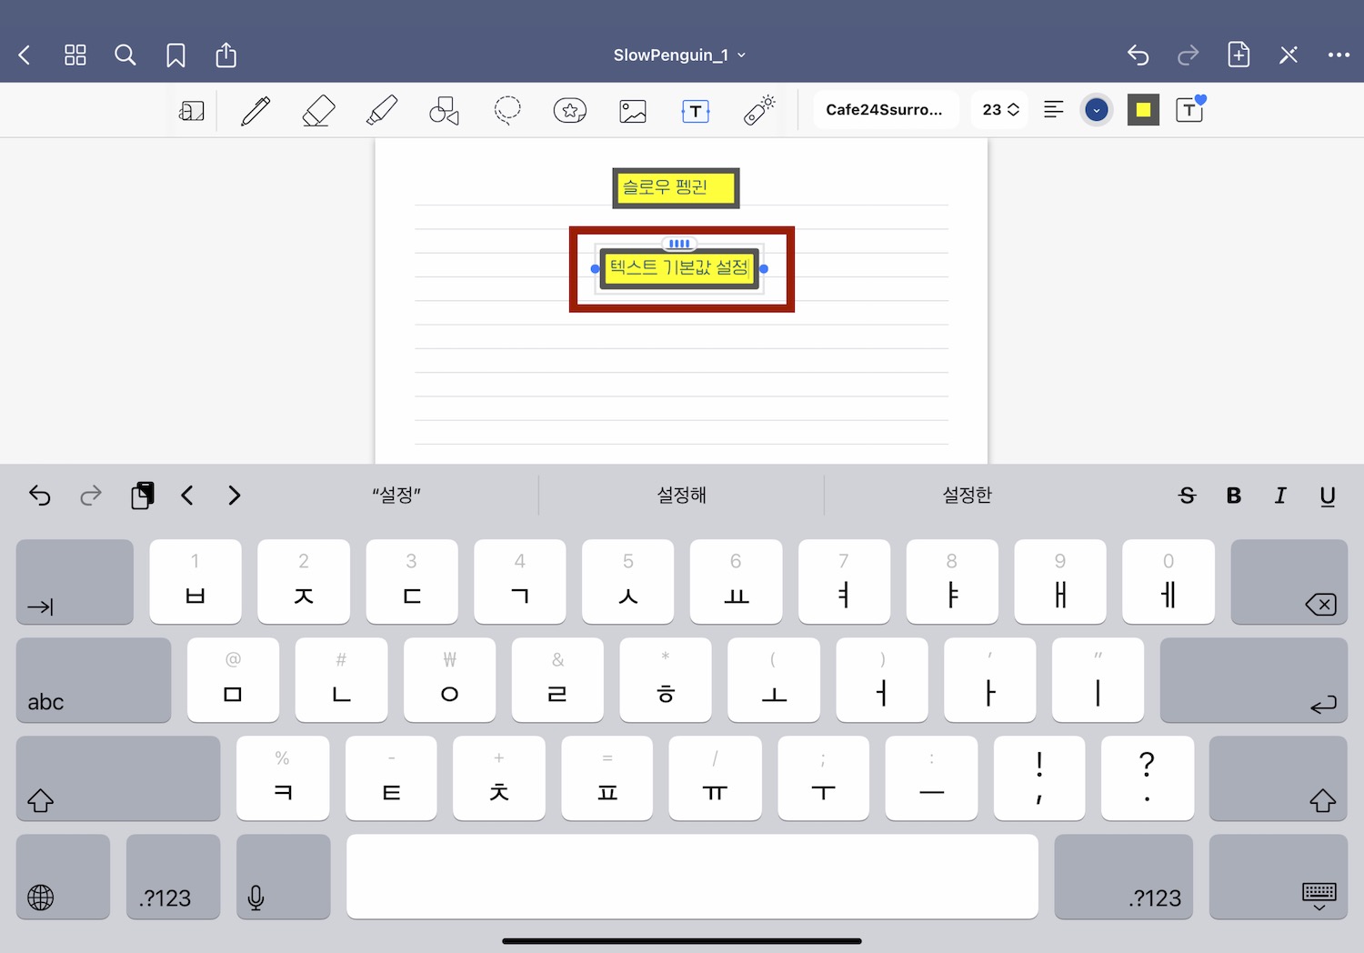Tap the ㅎ key

click(x=666, y=680)
